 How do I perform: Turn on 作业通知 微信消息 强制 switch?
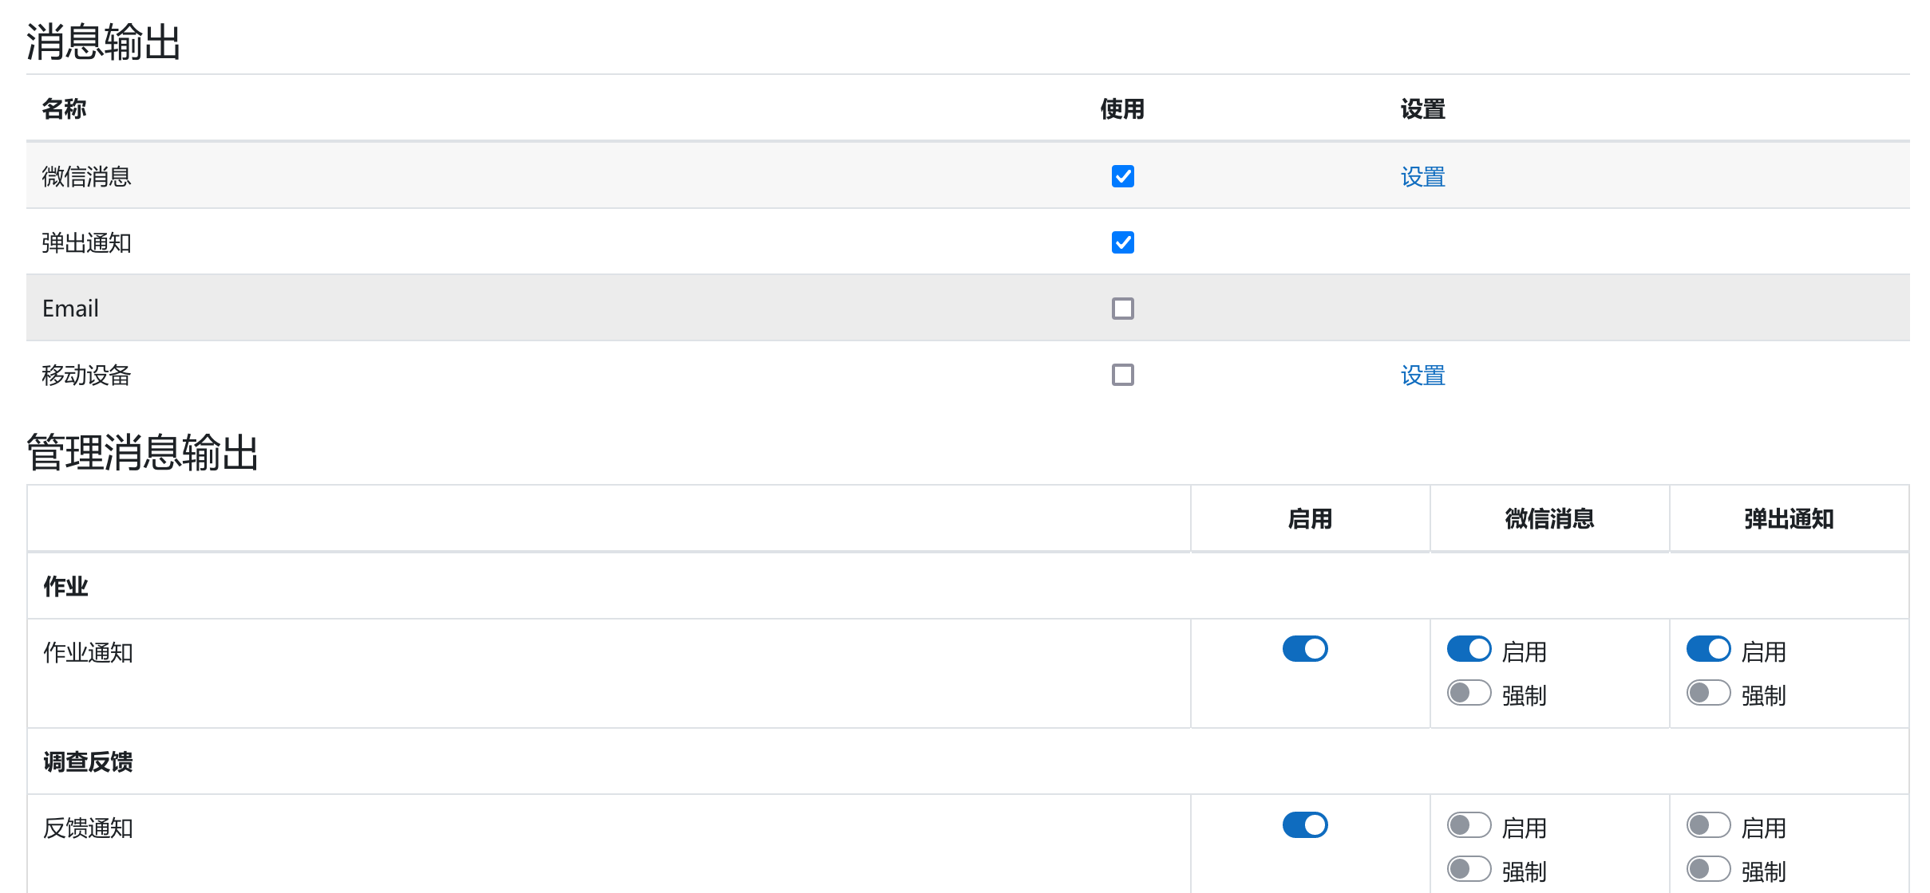pyautogui.click(x=1469, y=693)
